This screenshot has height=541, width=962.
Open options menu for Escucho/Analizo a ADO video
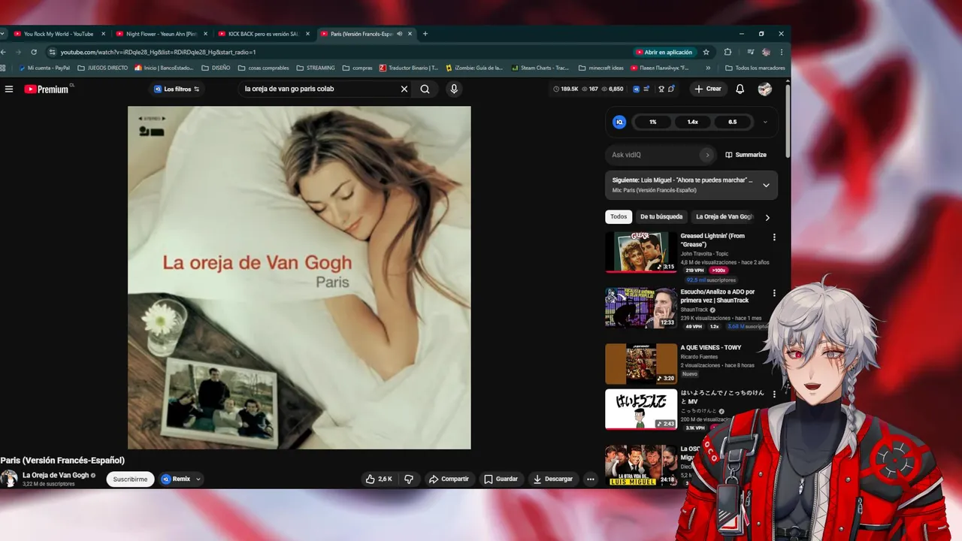point(774,293)
